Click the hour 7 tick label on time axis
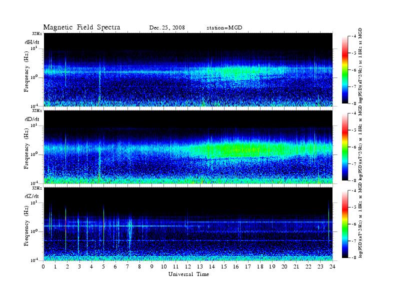Image resolution: width=396 pixels, height=306 pixels. pos(127,266)
